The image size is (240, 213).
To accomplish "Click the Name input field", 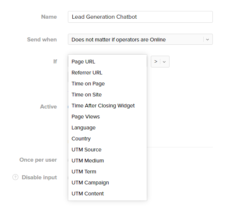I will click(x=140, y=17).
